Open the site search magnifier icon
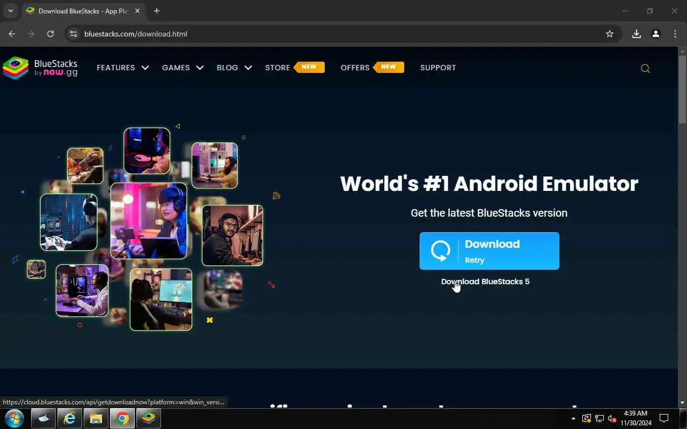The width and height of the screenshot is (687, 429). click(x=646, y=69)
